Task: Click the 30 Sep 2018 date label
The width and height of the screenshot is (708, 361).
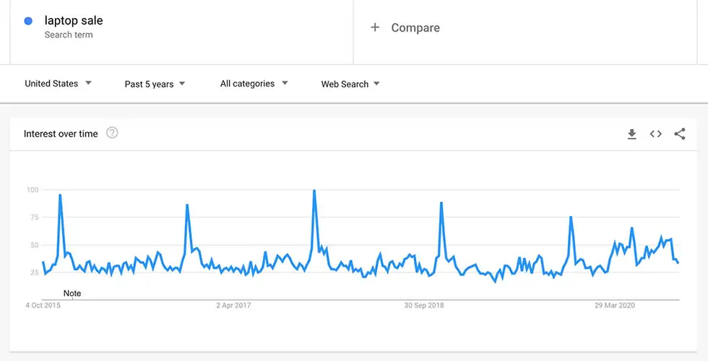Action: 424,306
